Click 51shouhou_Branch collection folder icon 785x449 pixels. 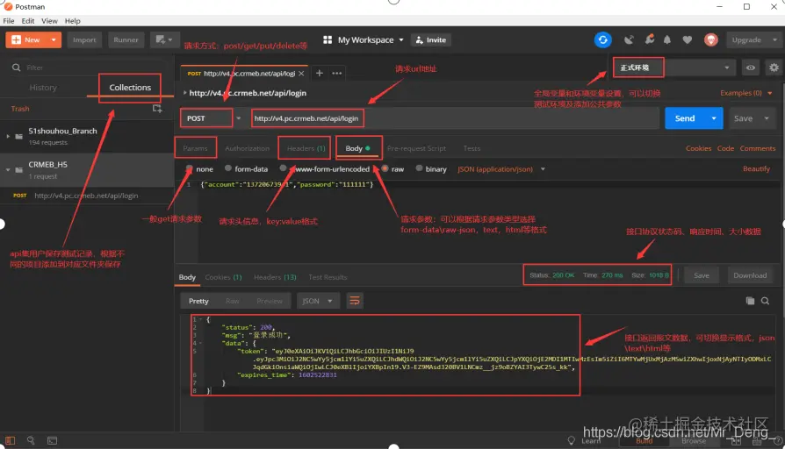pyautogui.click(x=19, y=136)
